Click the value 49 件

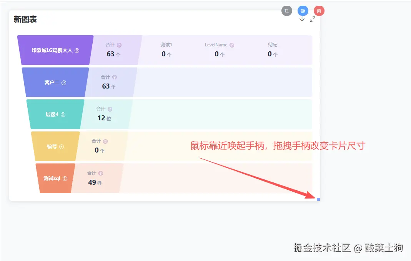95,182
